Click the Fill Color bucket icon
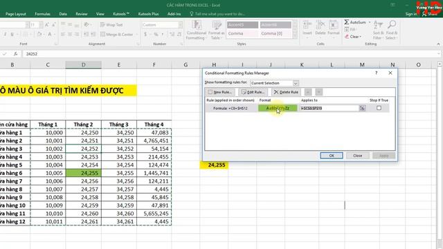The image size is (443, 249). tap(39, 35)
